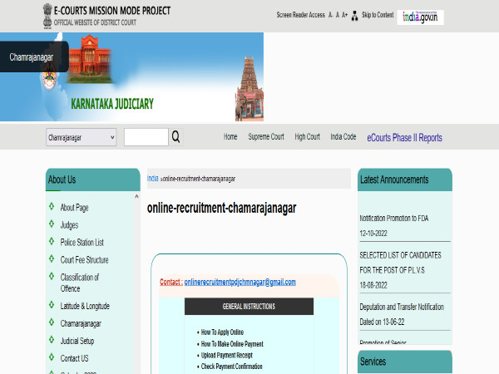The height and width of the screenshot is (374, 499).
Task: Click the india.gov.in logo
Action: click(x=422, y=17)
